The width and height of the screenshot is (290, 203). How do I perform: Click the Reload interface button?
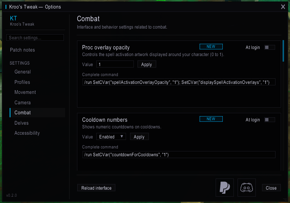point(96,188)
